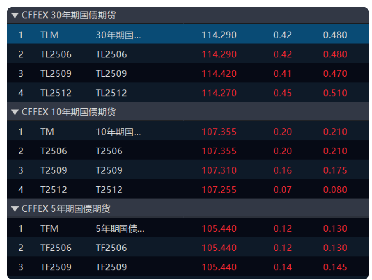Click 0.480 in TL2506 row

(x=335, y=54)
